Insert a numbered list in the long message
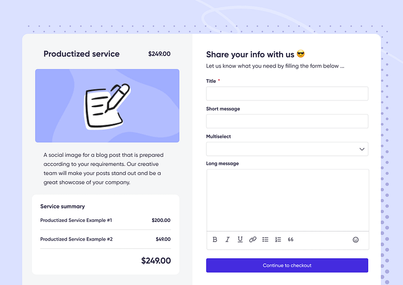 tap(278, 240)
